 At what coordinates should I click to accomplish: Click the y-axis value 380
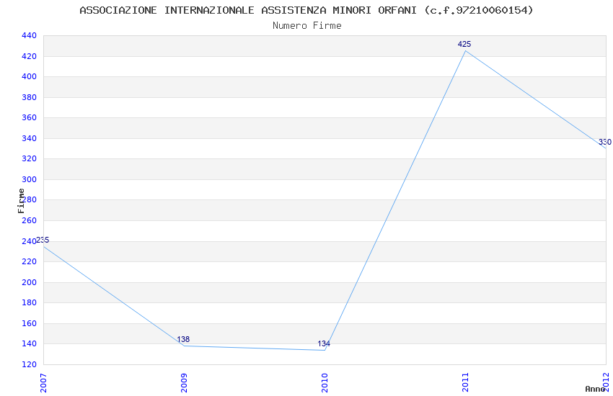pos(29,97)
